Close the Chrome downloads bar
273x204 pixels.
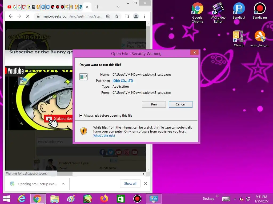click(146, 184)
